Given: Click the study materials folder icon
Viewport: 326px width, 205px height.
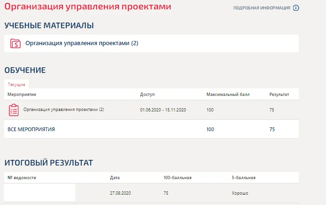Looking at the screenshot, I should [x=16, y=43].
